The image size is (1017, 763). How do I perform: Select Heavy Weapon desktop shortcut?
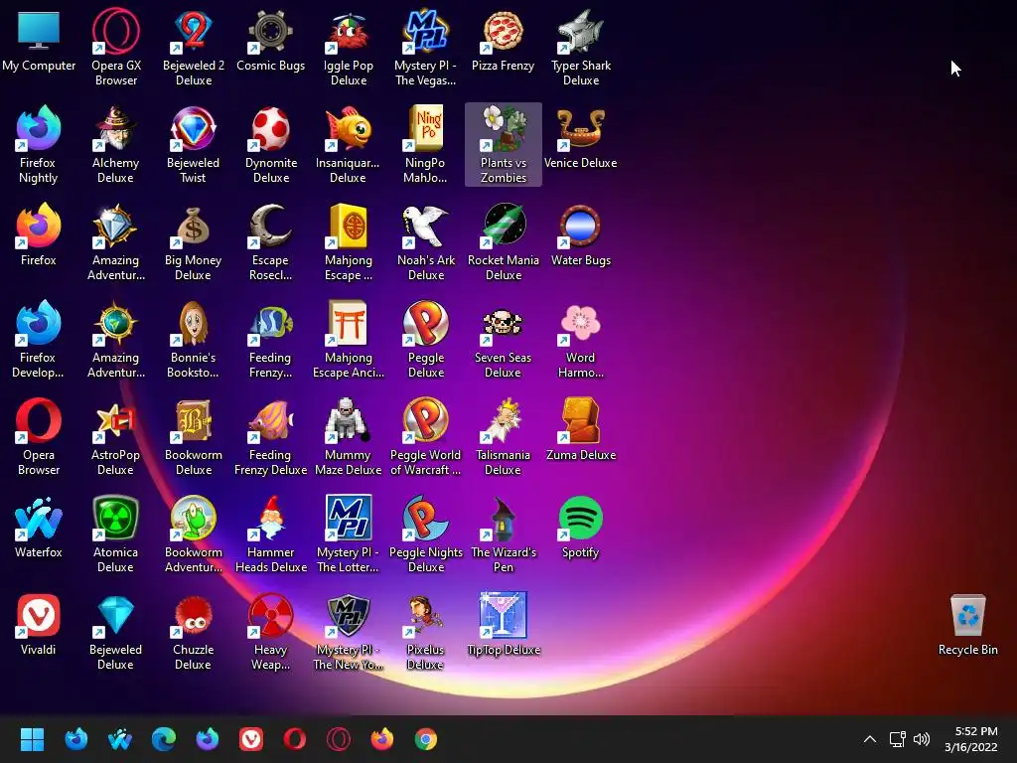(x=270, y=631)
